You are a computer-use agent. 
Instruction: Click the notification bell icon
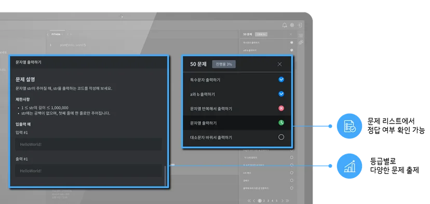pos(285,25)
